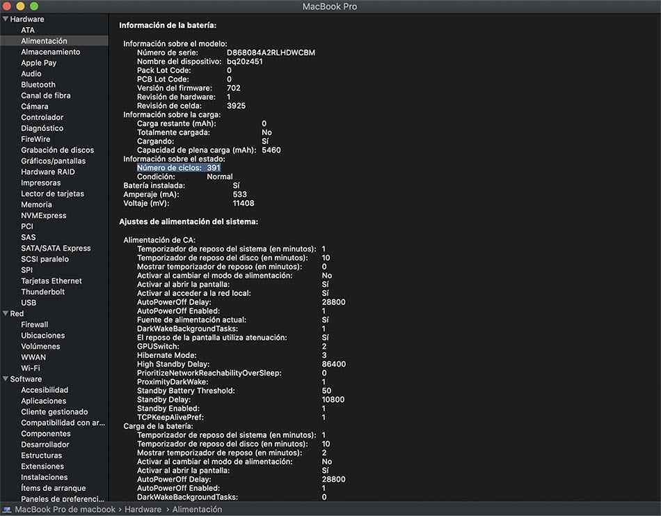Click MacBook Pro de macbook in path bar

(x=65, y=509)
